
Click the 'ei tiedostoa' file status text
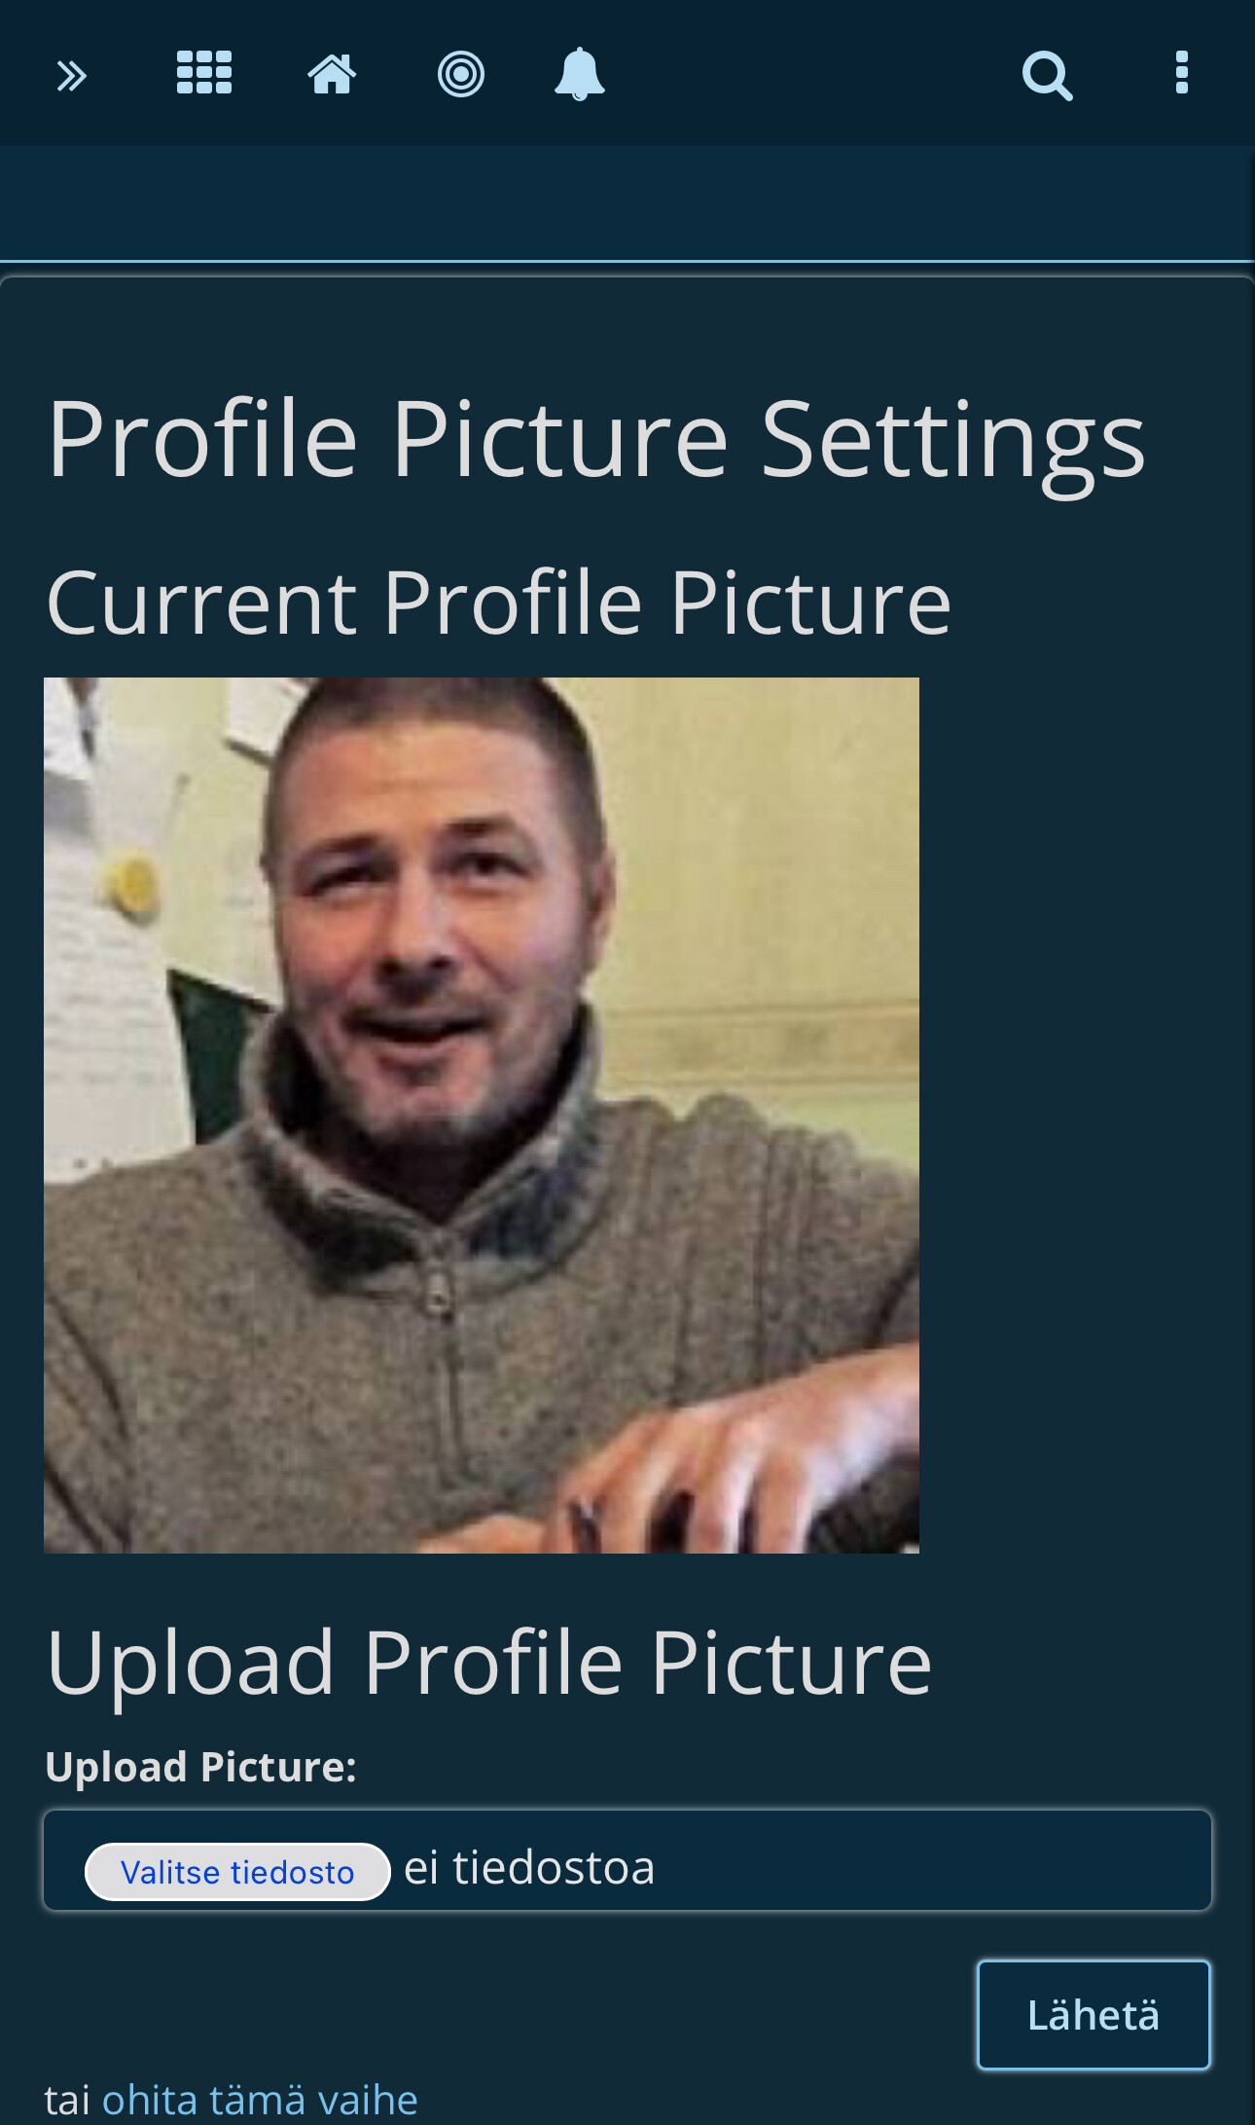(x=529, y=1867)
